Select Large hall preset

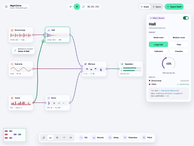click(158, 45)
